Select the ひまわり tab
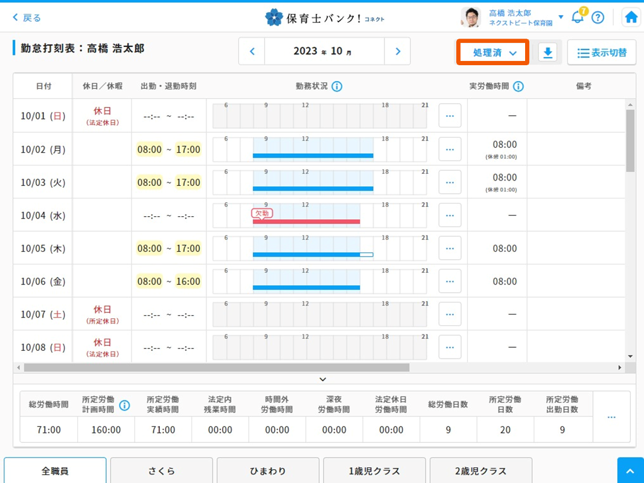 (268, 471)
